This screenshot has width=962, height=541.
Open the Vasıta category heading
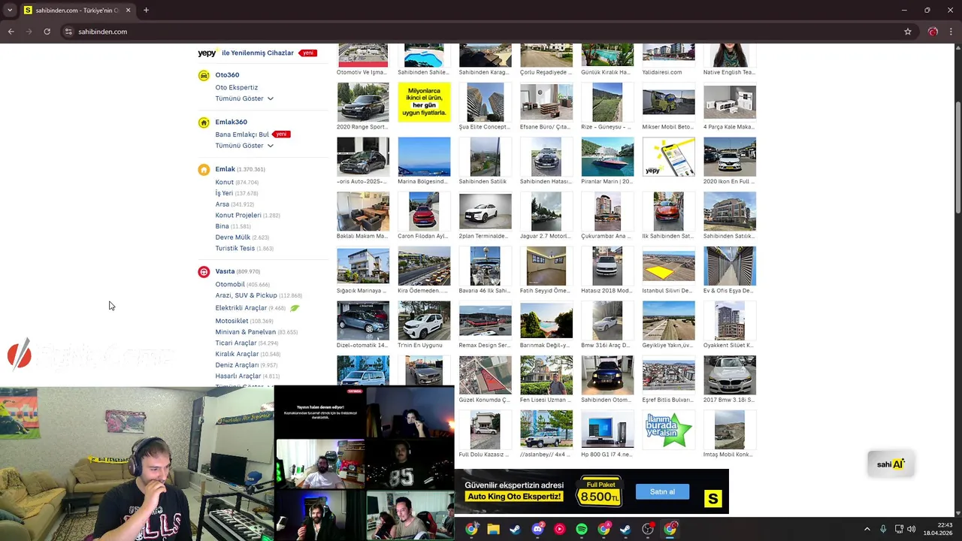point(225,271)
